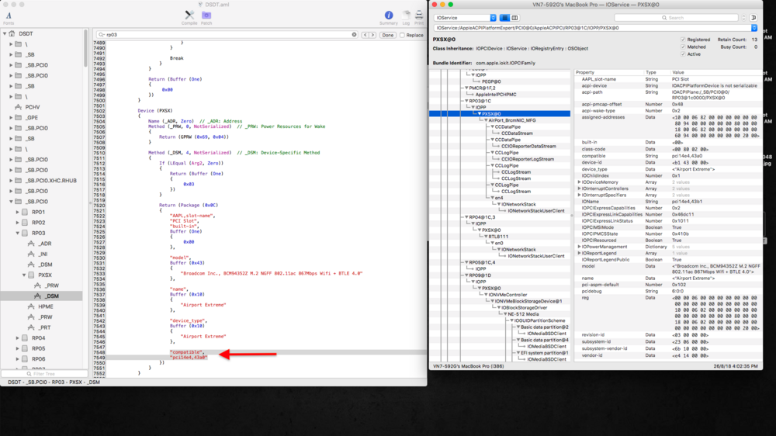Open the Patch tool in MaciASL
This screenshot has width=776, height=436.
pos(206,16)
